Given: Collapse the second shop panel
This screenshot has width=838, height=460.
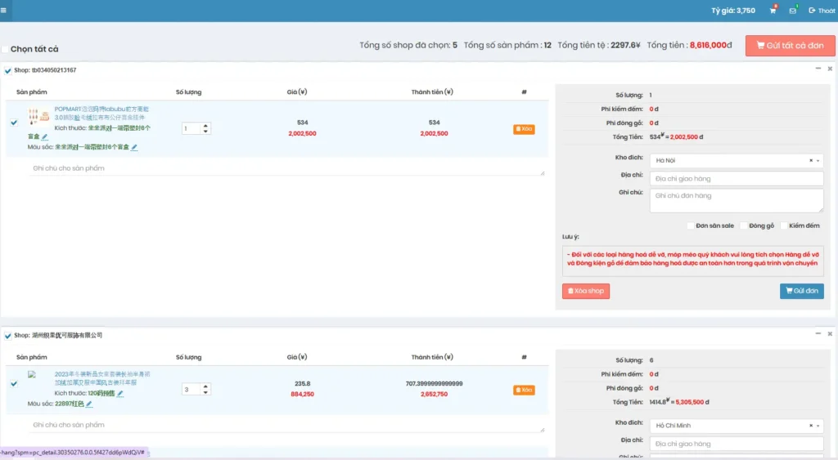Looking at the screenshot, I should coord(818,333).
